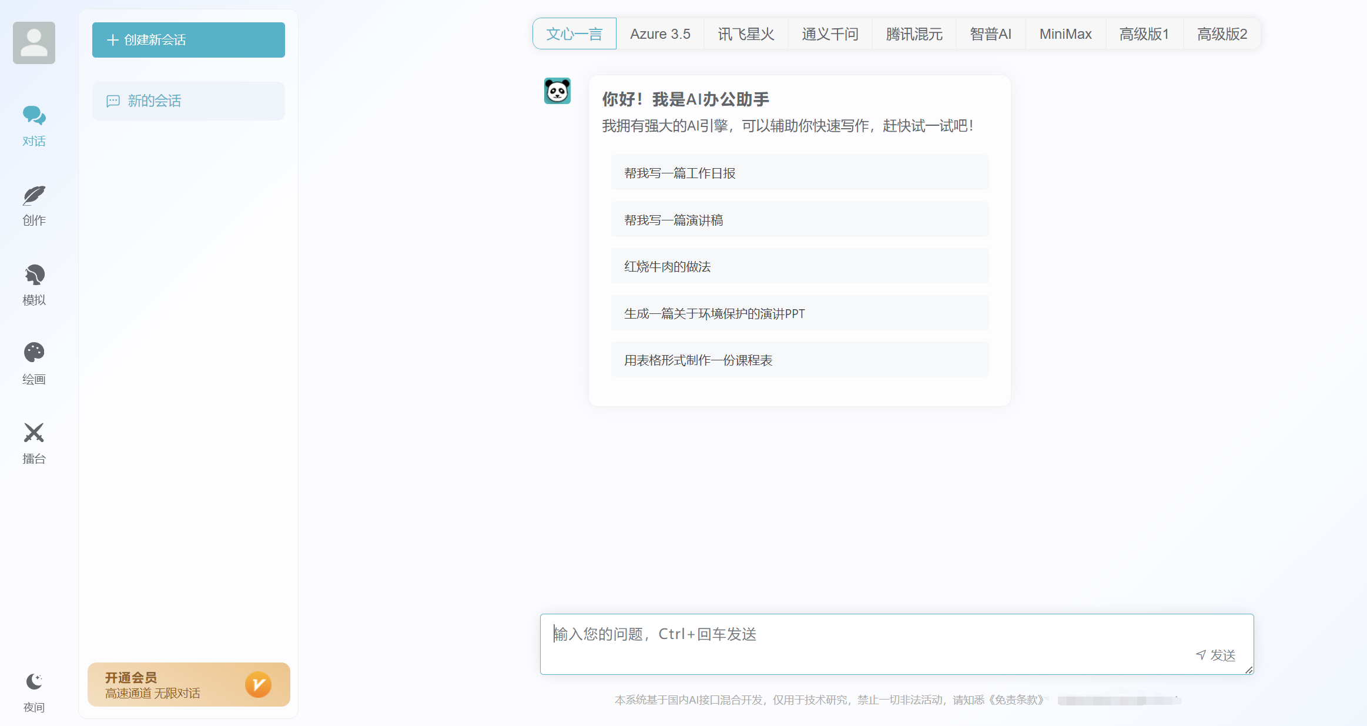The image size is (1367, 726).
Task: Select the 通义千问 model tab
Action: click(829, 34)
